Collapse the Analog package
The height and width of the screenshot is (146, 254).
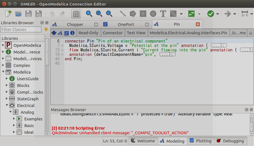coord(10,112)
